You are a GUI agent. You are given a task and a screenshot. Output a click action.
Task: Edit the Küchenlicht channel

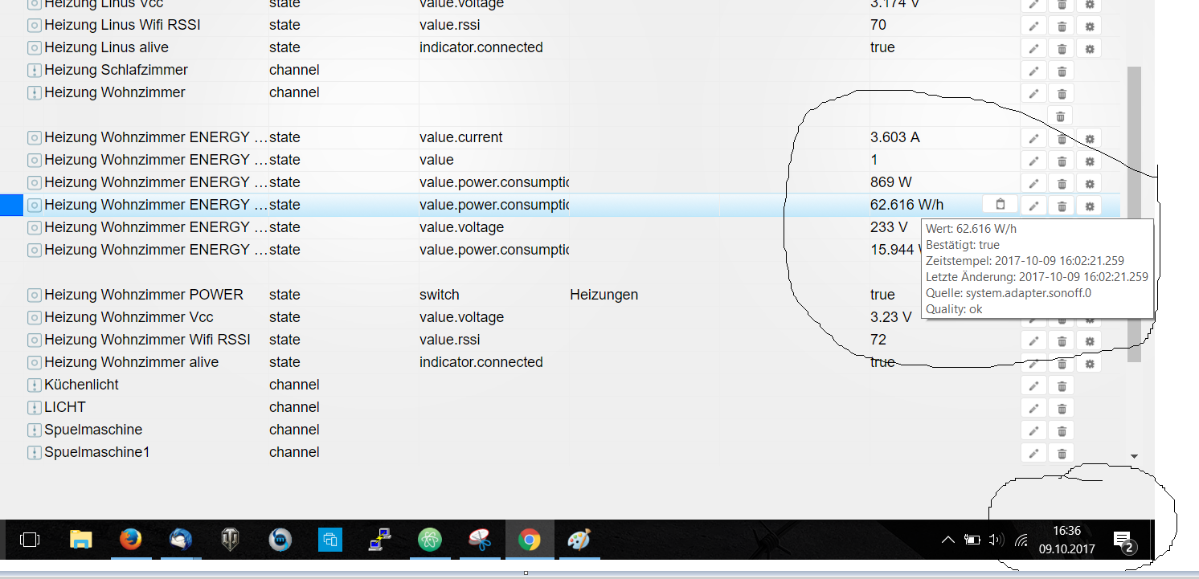pos(1034,385)
